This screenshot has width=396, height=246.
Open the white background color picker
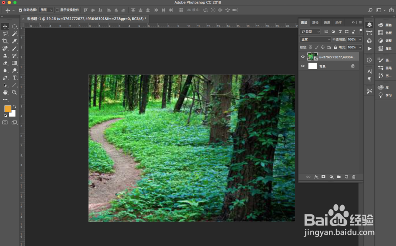click(13, 115)
